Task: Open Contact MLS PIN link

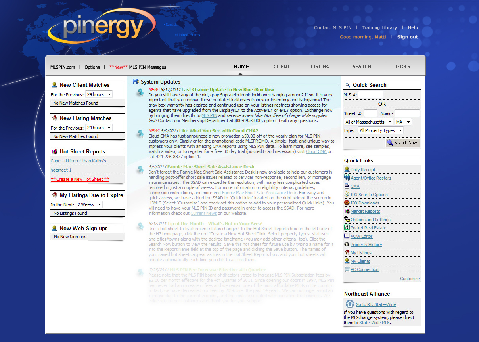Action: (333, 27)
